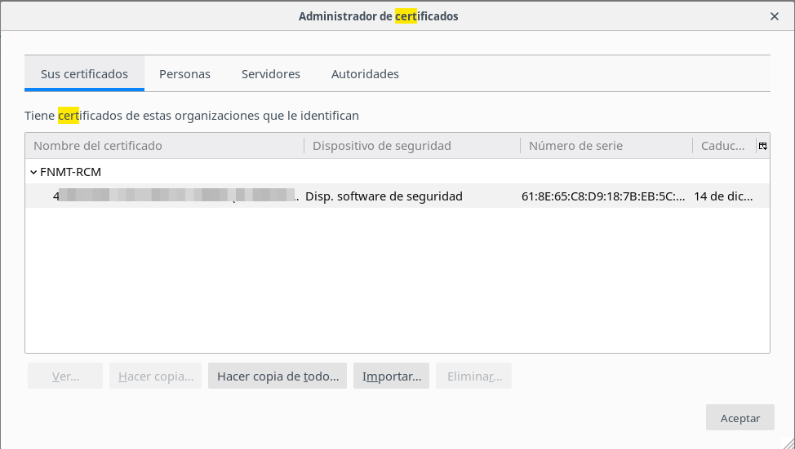Screen dimensions: 795x449
Task: Click the Ver button
Action: point(65,376)
